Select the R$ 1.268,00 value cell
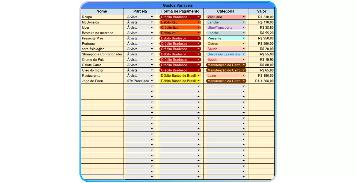 click(262, 81)
